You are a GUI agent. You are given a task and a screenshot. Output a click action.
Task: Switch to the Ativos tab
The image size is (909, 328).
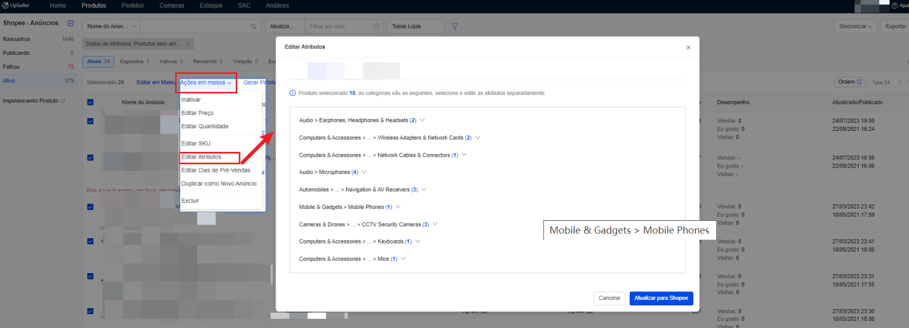click(x=98, y=61)
